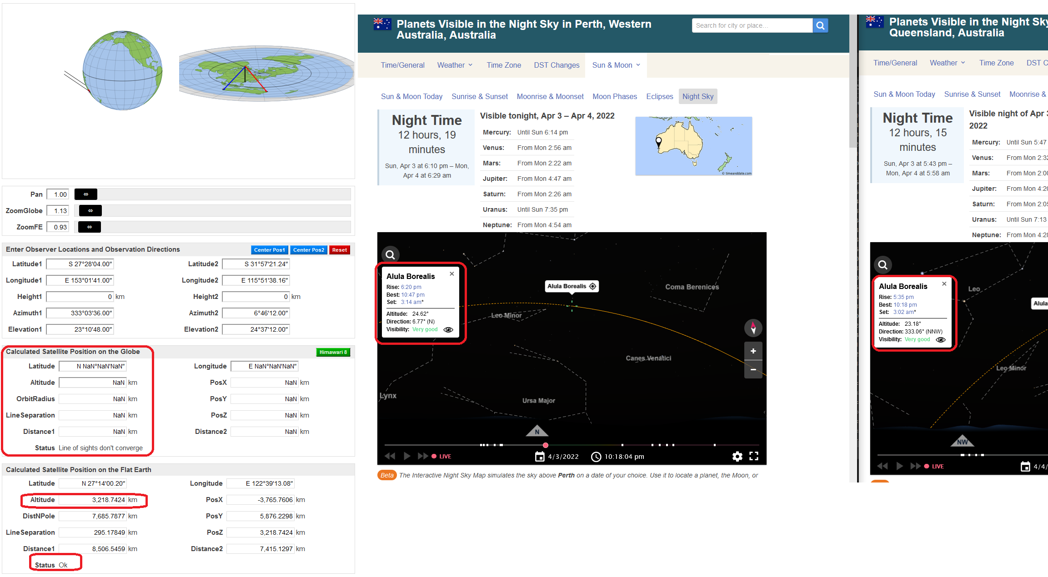Click play button on Perth sky map
The width and height of the screenshot is (1048, 577).
pyautogui.click(x=407, y=456)
